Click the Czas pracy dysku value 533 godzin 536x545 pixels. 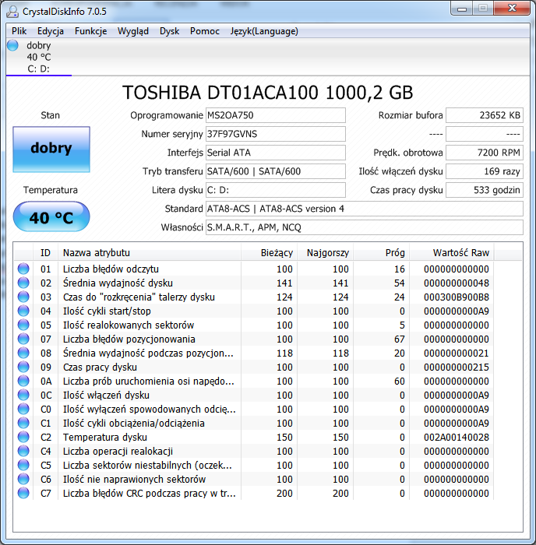[x=485, y=190]
